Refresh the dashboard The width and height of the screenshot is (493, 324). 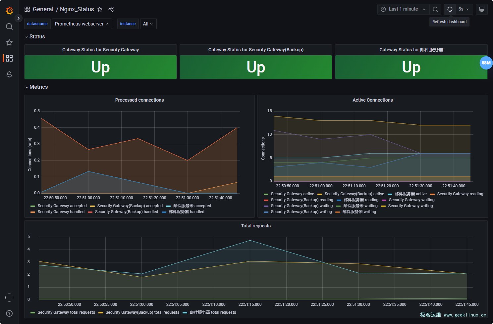pos(450,9)
